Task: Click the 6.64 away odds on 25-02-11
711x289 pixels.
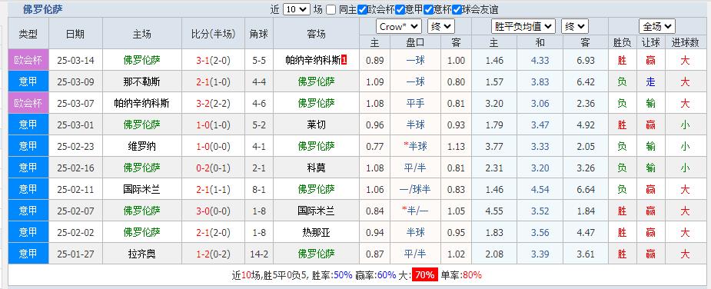Action: 586,189
